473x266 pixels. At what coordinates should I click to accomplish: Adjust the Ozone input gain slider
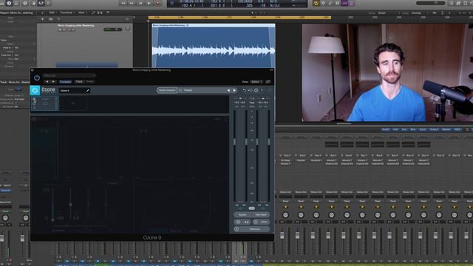pos(234,141)
